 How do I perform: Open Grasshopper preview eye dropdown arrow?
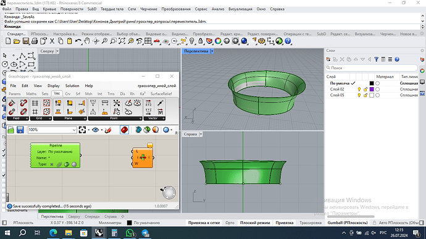point(102,130)
